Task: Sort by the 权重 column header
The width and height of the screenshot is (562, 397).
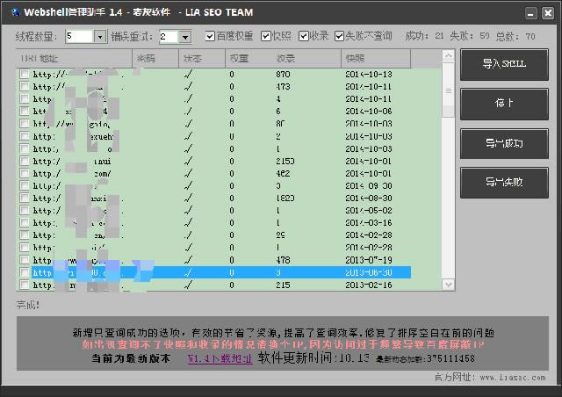Action: click(x=248, y=59)
